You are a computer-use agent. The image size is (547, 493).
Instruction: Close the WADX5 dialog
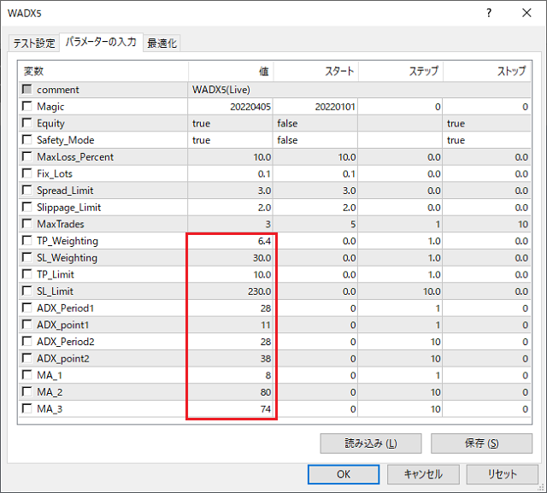[x=526, y=13]
